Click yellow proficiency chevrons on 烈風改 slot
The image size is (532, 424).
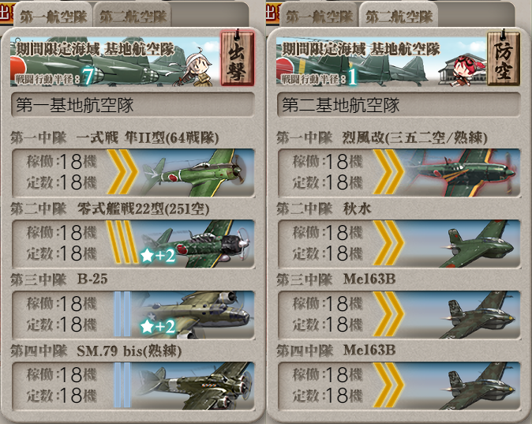pos(389,172)
